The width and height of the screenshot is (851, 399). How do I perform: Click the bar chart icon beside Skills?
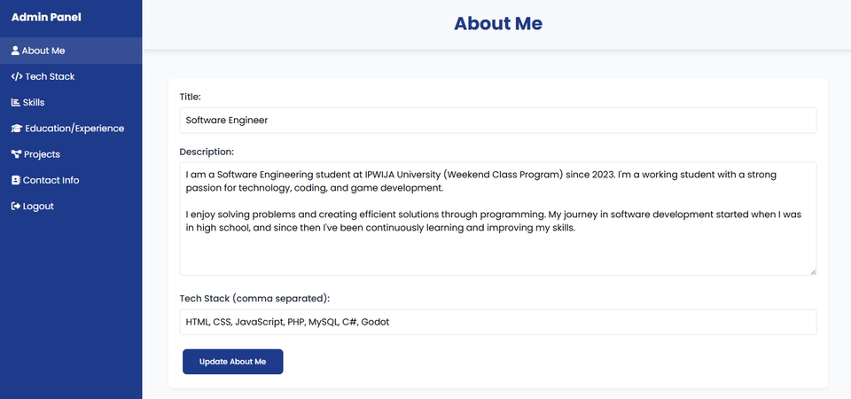point(16,102)
